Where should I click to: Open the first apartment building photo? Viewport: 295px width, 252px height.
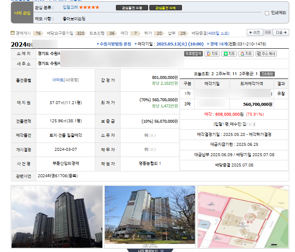(57, 217)
